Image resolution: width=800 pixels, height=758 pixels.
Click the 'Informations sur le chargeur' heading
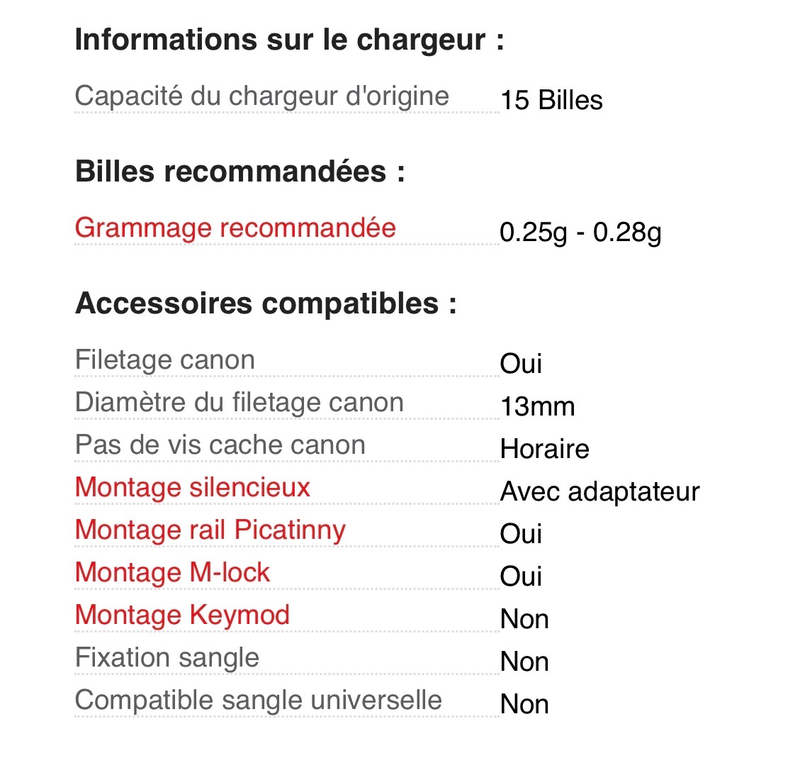pos(289,40)
